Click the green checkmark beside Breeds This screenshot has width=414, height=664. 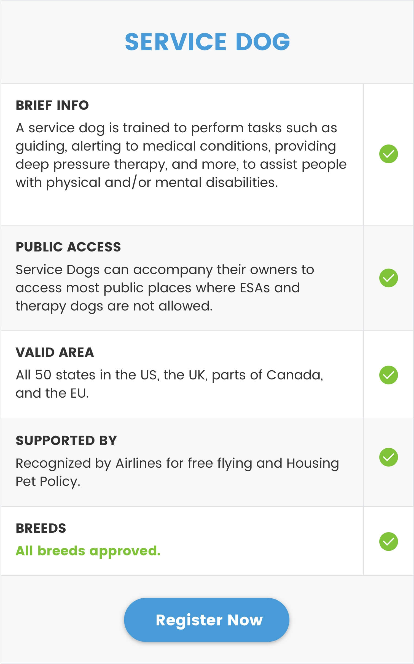point(388,541)
